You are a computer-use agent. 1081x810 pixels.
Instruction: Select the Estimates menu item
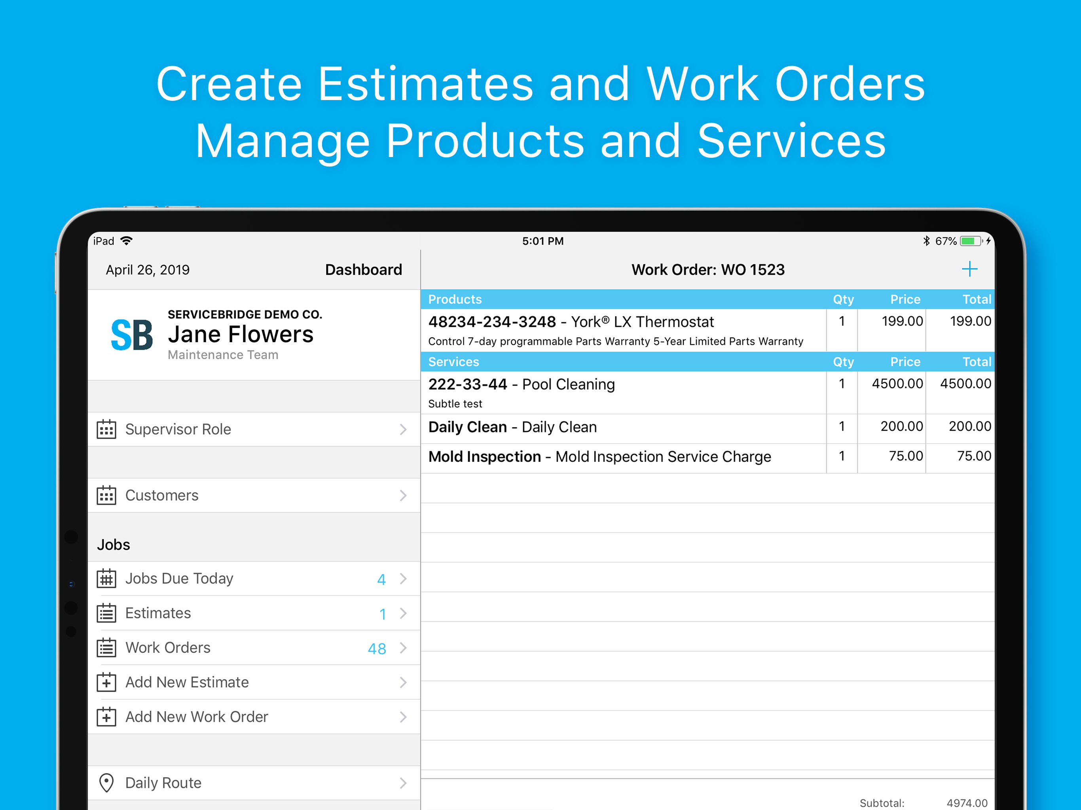(254, 613)
